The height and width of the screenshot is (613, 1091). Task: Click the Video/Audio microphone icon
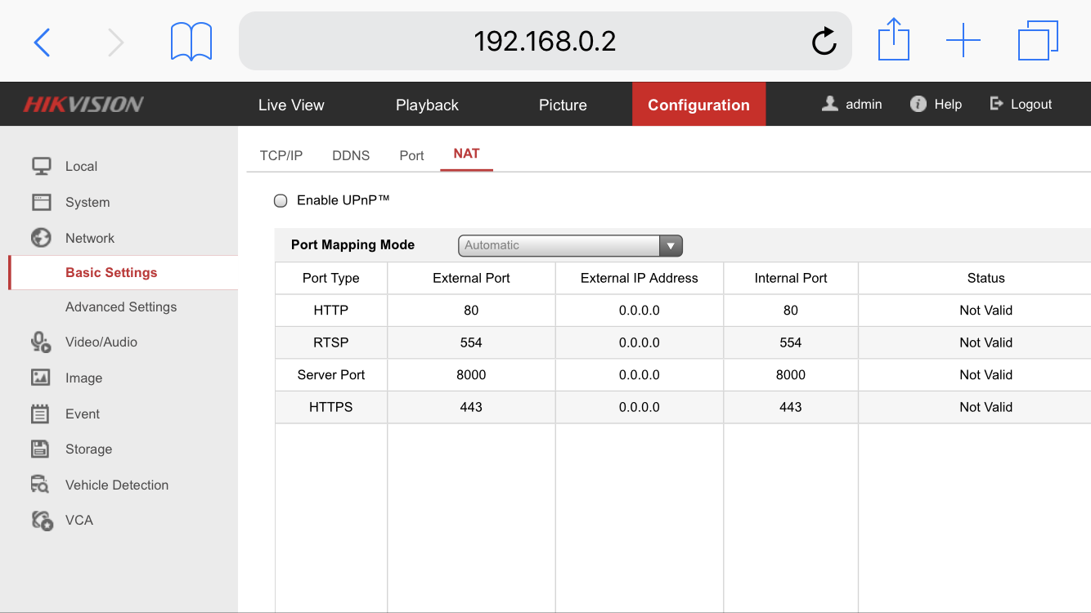click(41, 342)
